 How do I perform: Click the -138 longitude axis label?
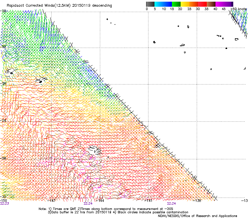[x=197, y=201]
